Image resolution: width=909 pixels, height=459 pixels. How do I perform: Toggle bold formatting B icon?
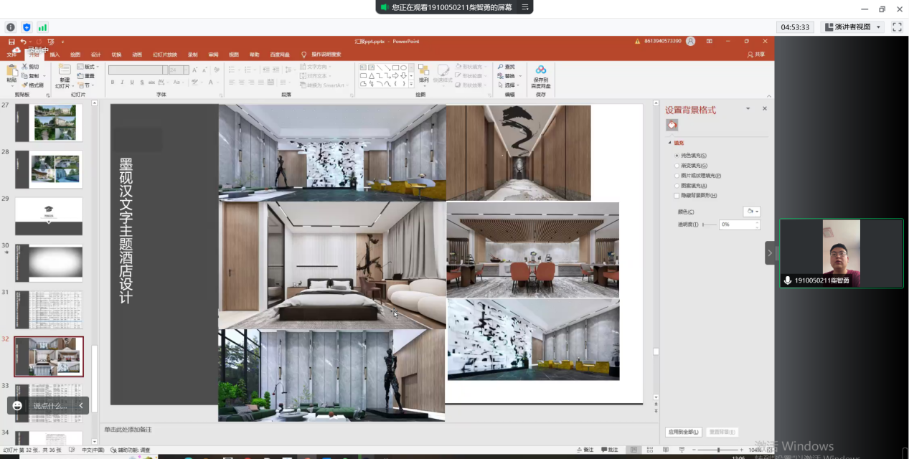113,82
